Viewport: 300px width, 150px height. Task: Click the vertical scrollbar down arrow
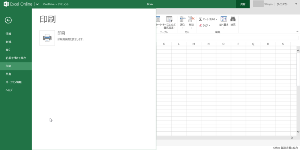298,132
